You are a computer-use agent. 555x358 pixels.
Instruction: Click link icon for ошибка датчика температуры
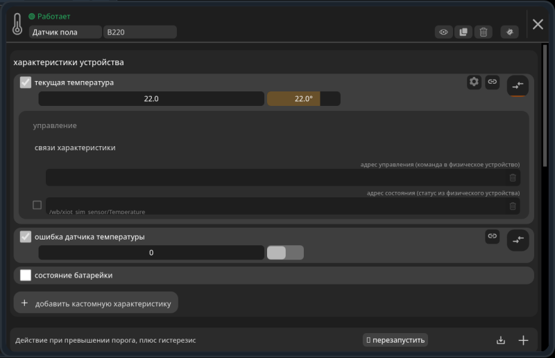pos(492,236)
